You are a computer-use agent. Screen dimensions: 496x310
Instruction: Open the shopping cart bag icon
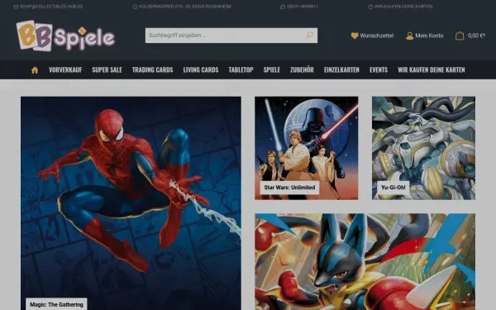(x=460, y=36)
